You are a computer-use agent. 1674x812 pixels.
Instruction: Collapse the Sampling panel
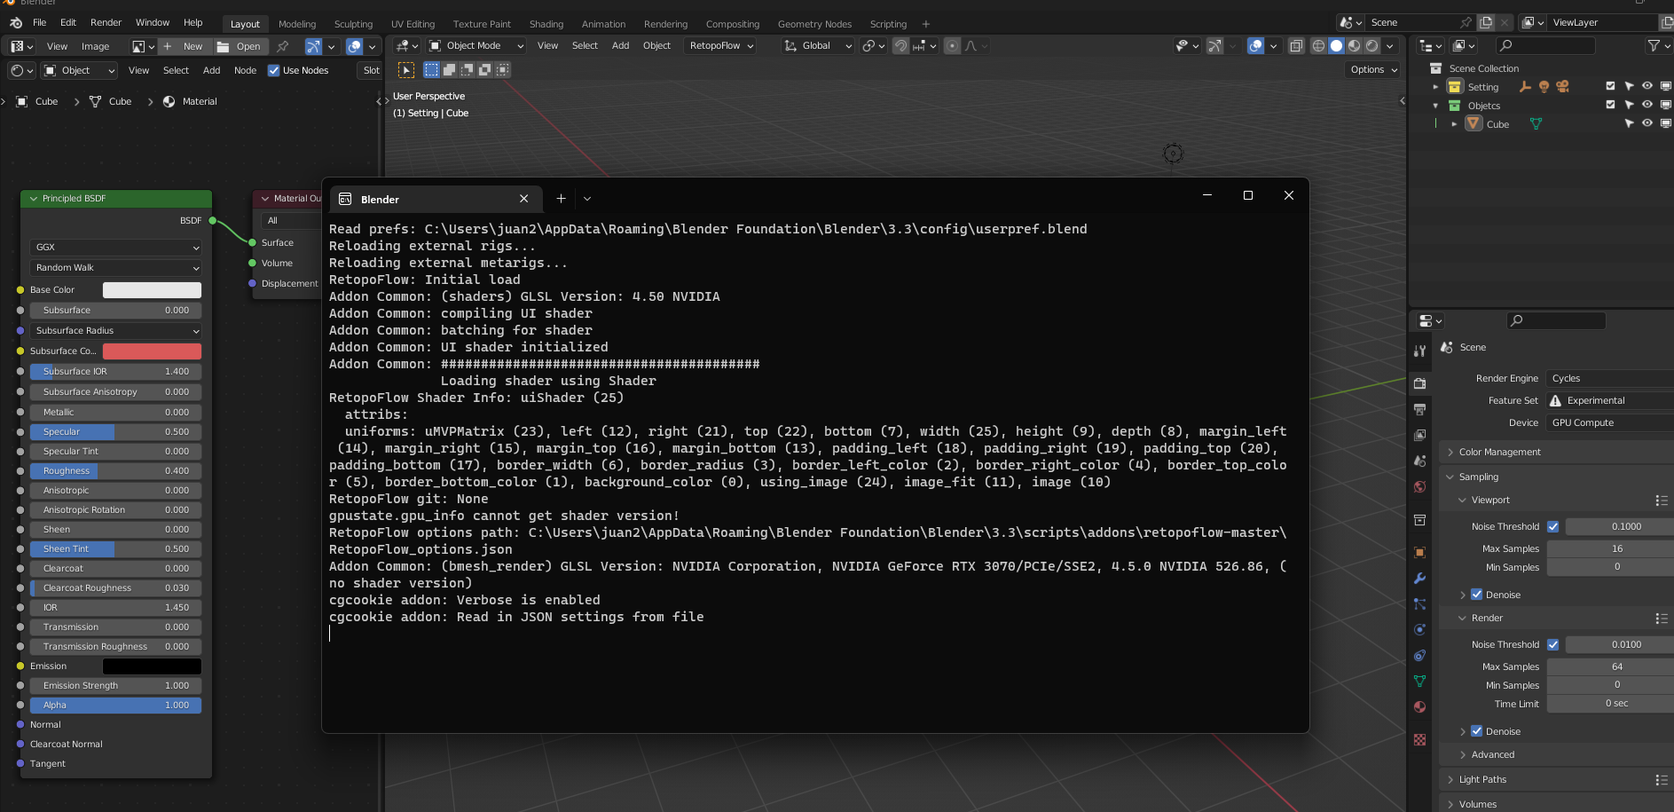pyautogui.click(x=1556, y=477)
